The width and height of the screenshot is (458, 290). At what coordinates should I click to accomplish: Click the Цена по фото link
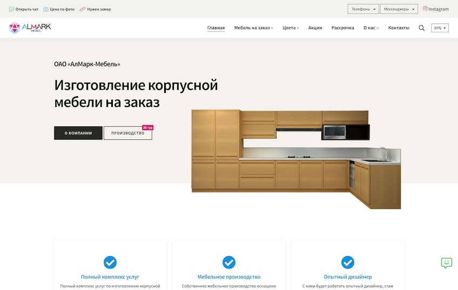point(62,9)
